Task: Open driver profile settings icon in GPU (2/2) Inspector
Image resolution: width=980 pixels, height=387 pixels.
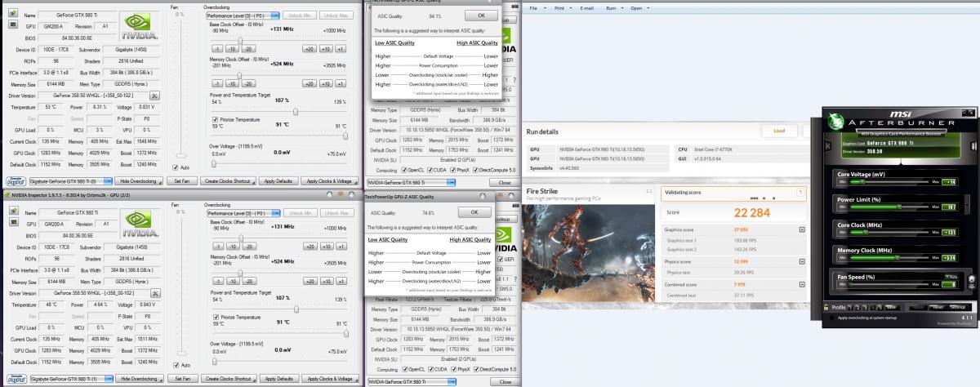Action: click(154, 292)
